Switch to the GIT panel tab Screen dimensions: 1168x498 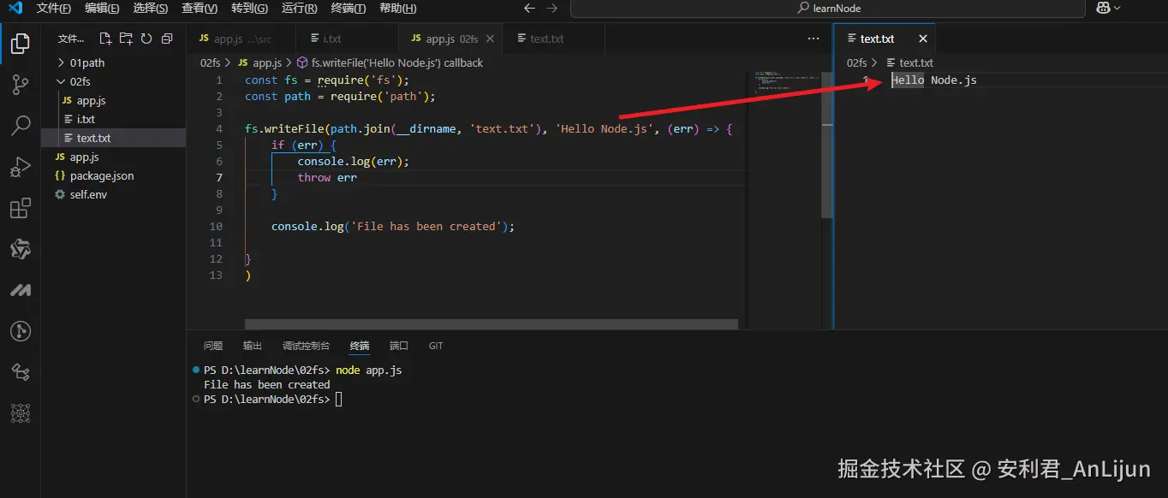(436, 346)
